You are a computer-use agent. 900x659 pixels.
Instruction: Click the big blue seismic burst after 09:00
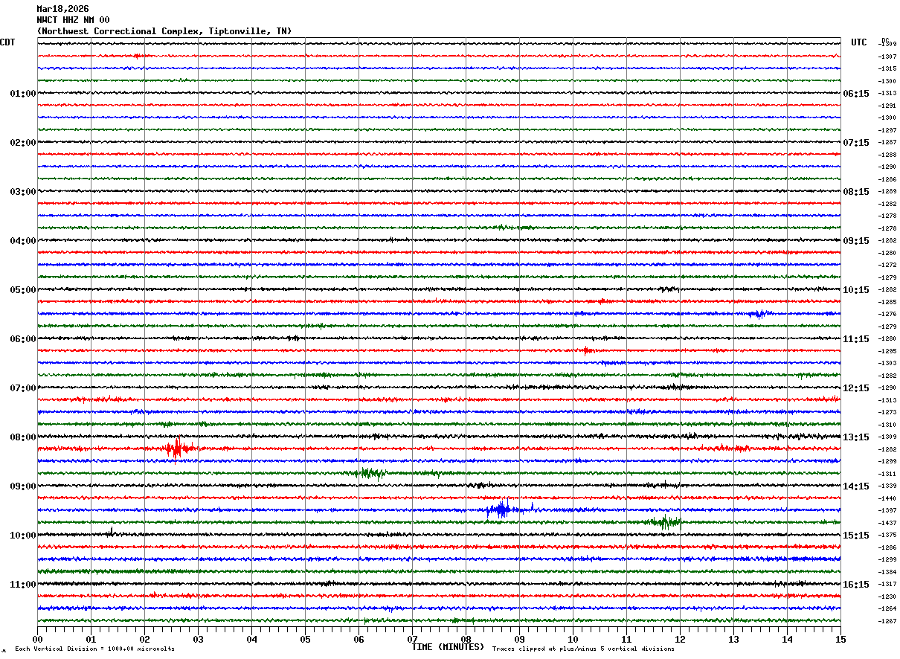click(500, 509)
